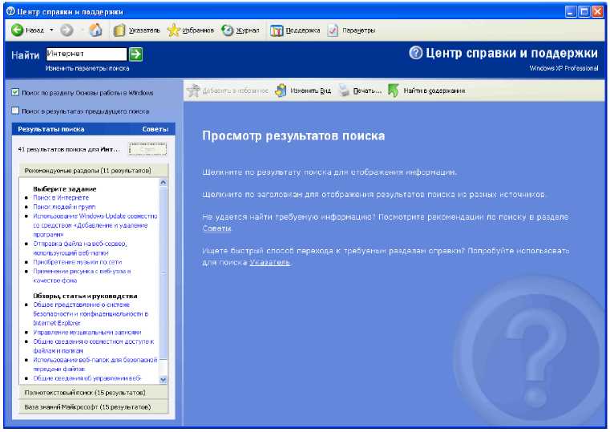Follow the Советы link in content pane
610x432 pixels.
pos(216,228)
